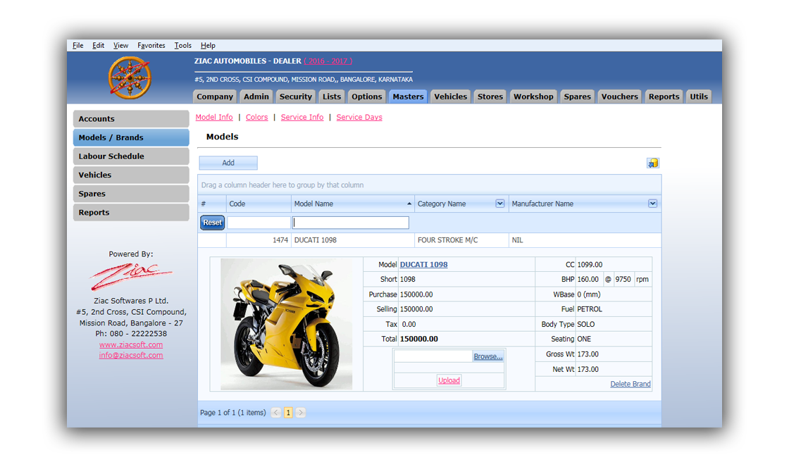Open Labour Schedule in the sidebar
Screen dimensions: 789x467
131,156
